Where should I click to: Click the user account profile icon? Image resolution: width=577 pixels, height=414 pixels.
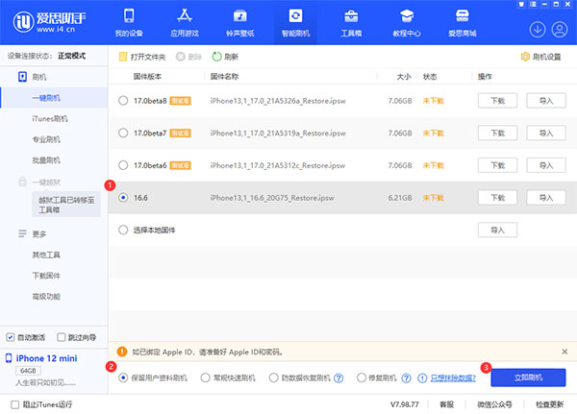561,29
